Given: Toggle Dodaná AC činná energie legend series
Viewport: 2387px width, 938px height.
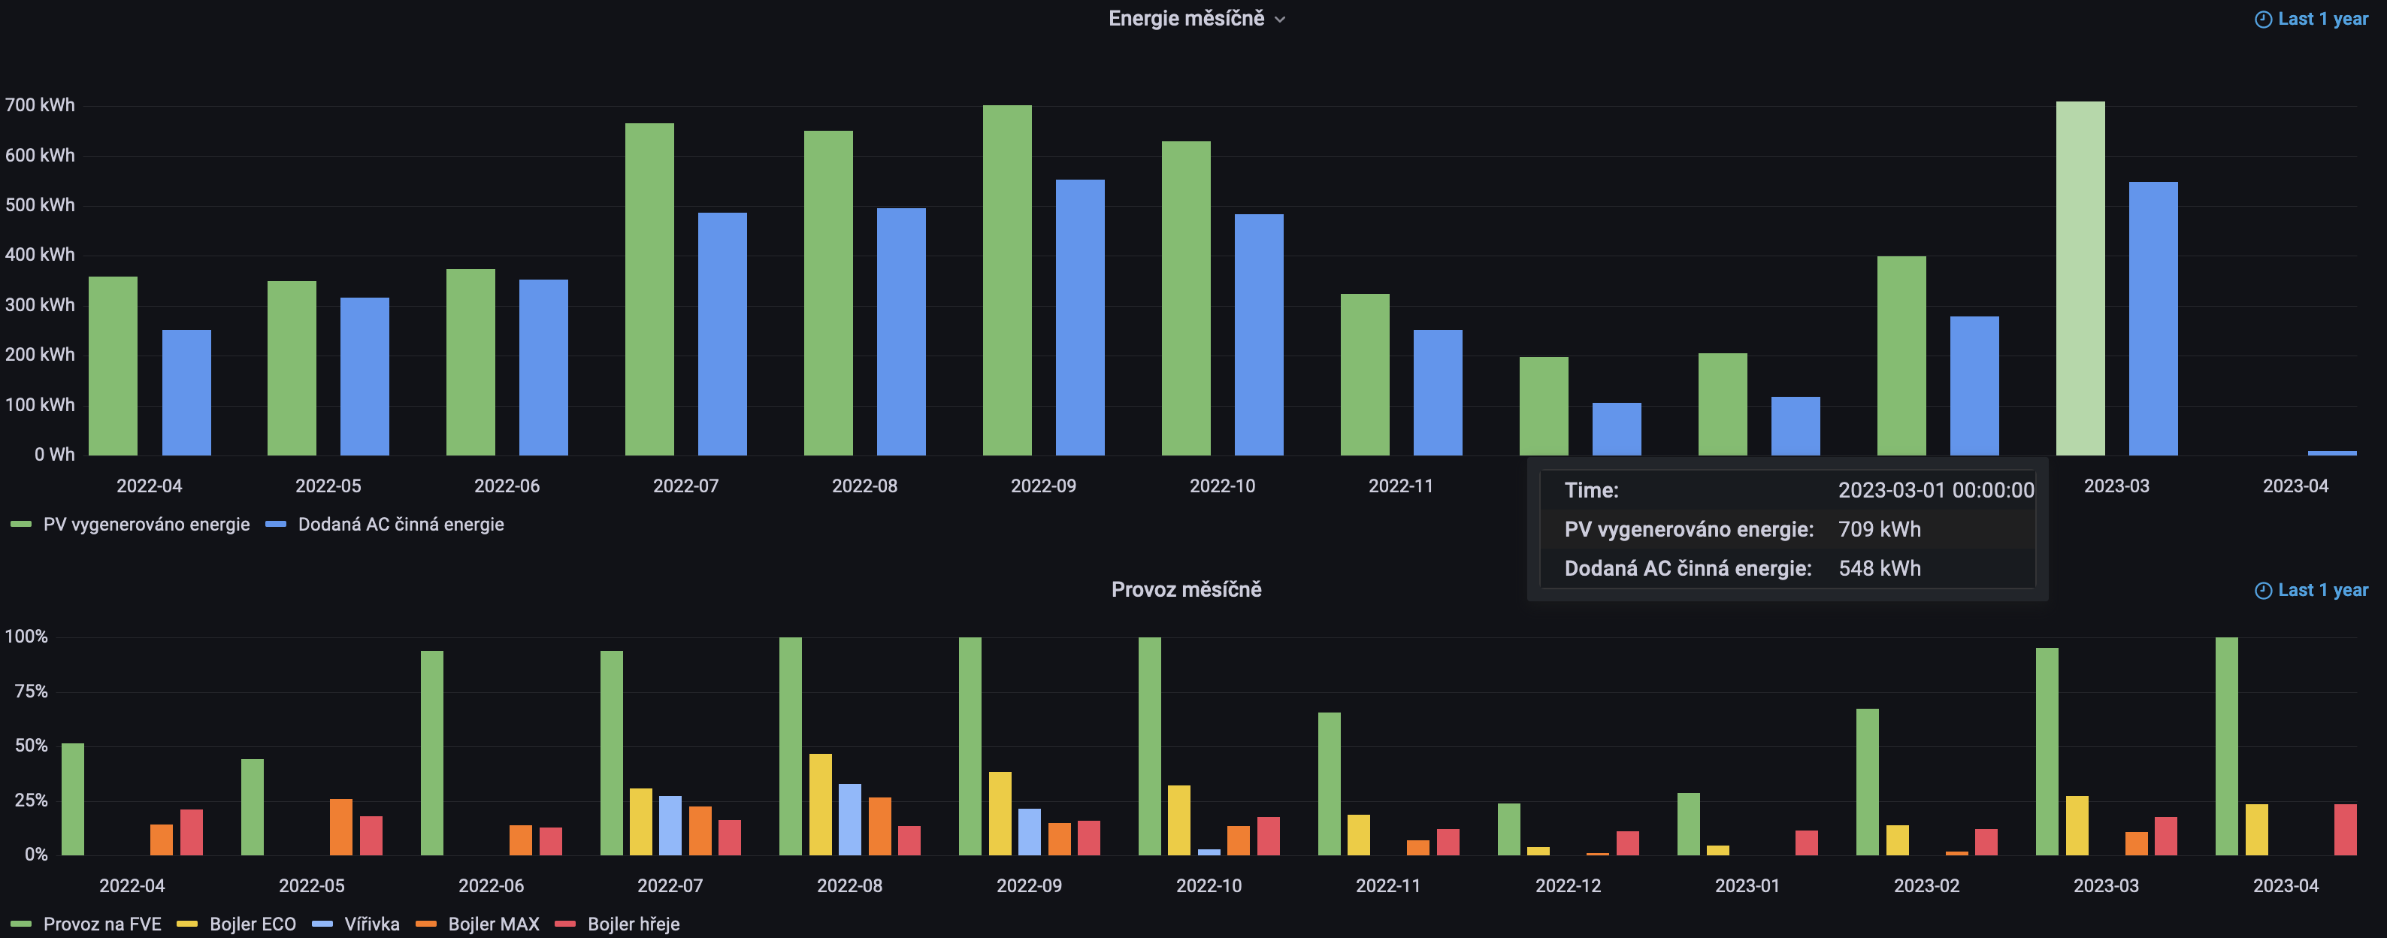Looking at the screenshot, I should point(401,525).
